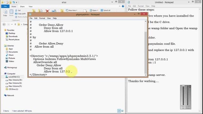203x114 pixels.
Task: Open Help menu in phpmyadmin Notepad
Action: [55, 18]
